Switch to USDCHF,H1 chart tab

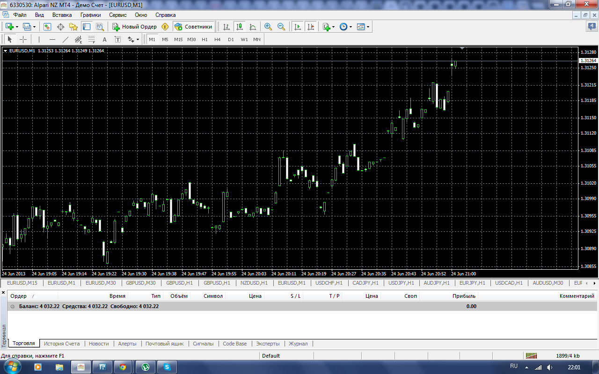tap(329, 283)
